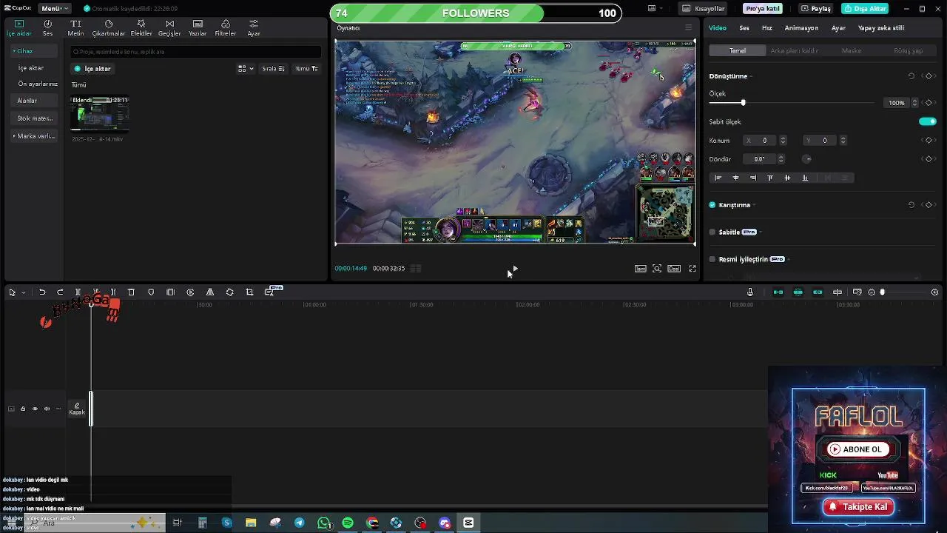Enable the Sabitle Pro checkbox

[x=712, y=232]
